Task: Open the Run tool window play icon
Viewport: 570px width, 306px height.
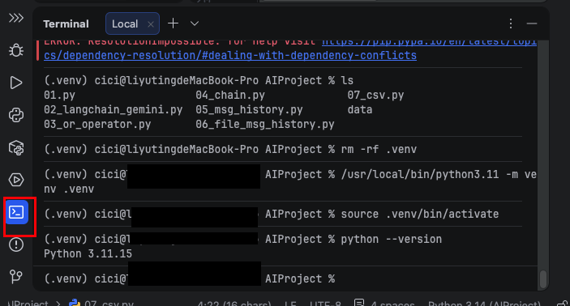Action: tap(16, 83)
